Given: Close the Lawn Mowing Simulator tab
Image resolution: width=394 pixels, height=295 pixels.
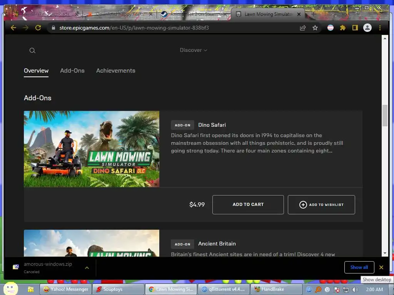Looking at the screenshot, I should coord(299,14).
